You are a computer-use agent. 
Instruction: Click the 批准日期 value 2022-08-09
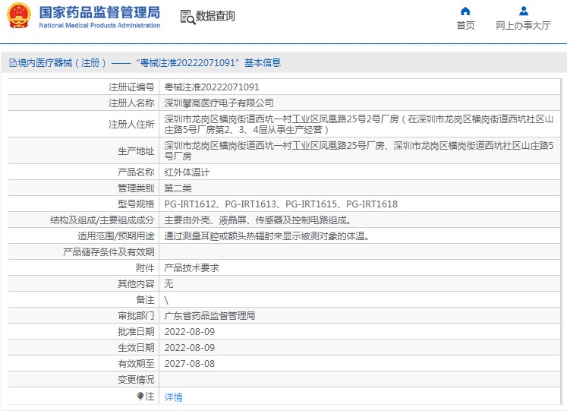click(190, 331)
